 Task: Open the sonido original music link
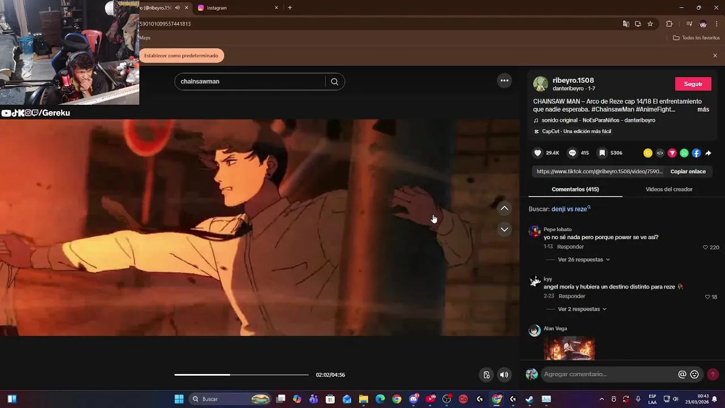pos(598,120)
